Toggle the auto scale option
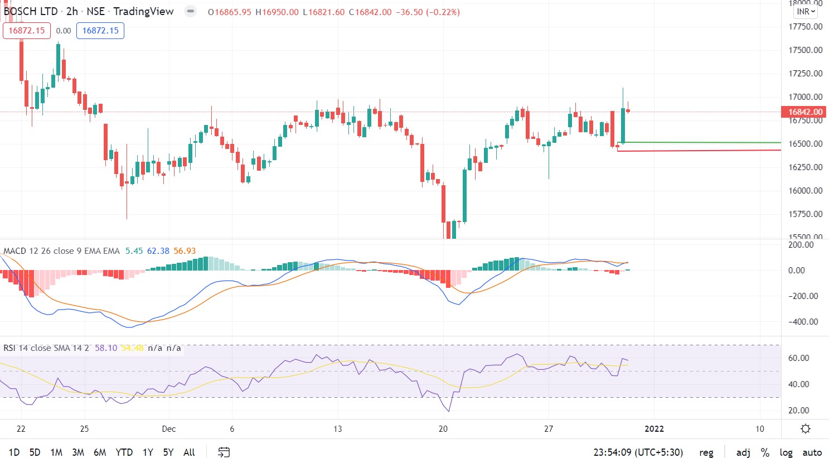 tap(812, 452)
